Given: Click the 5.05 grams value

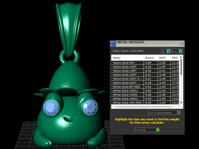Looking at the screenshot, I should coord(148,103).
